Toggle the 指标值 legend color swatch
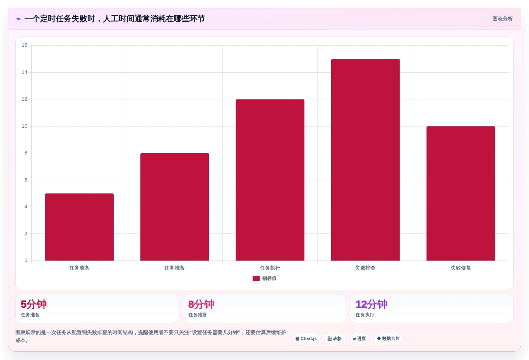This screenshot has width=529, height=360. coord(256,279)
